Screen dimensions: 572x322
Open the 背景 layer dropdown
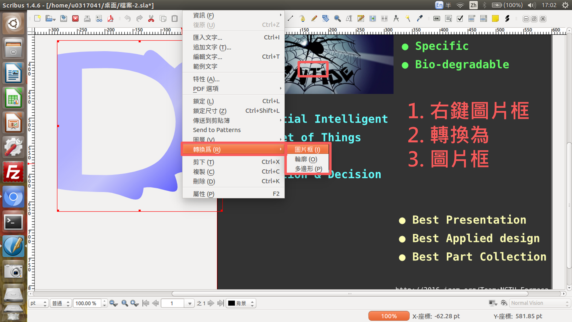(241, 303)
